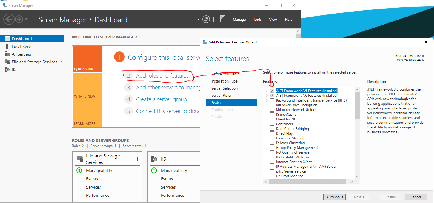Image resolution: width=434 pixels, height=203 pixels.
Task: Click Manageability status icon in File Storage tile
Action: [79, 170]
